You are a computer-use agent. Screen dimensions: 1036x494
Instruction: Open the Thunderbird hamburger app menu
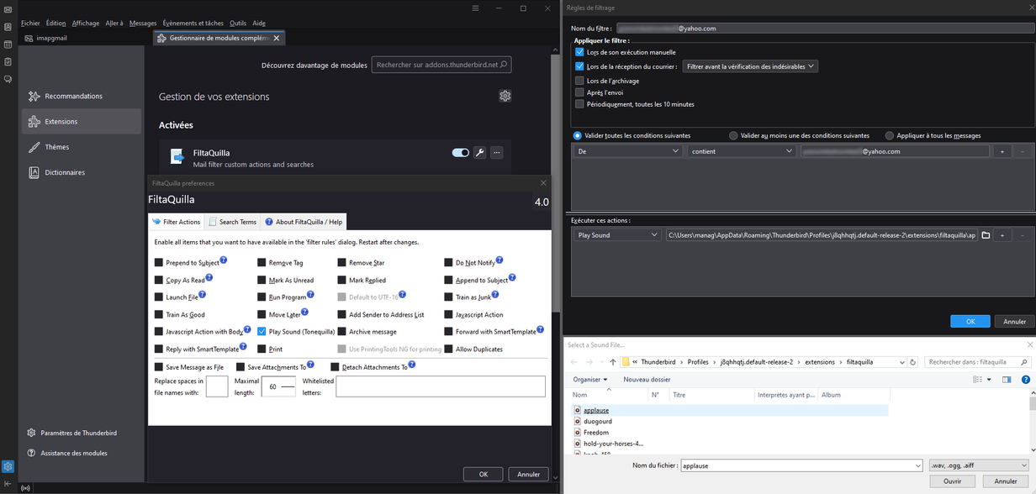tap(475, 8)
